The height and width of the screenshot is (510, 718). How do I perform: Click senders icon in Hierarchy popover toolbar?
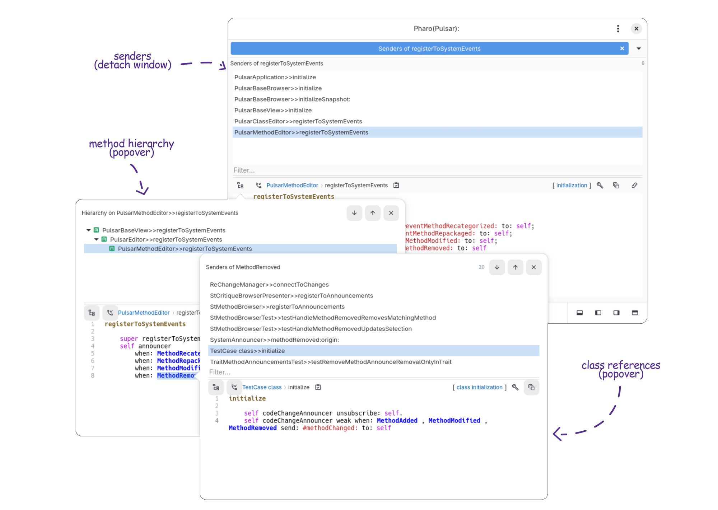click(110, 313)
